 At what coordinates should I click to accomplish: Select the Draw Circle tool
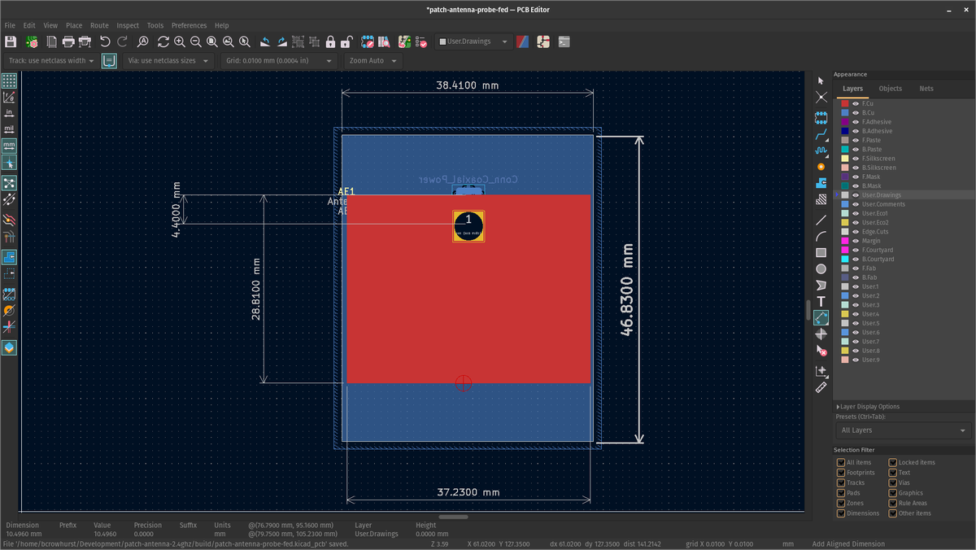(821, 268)
